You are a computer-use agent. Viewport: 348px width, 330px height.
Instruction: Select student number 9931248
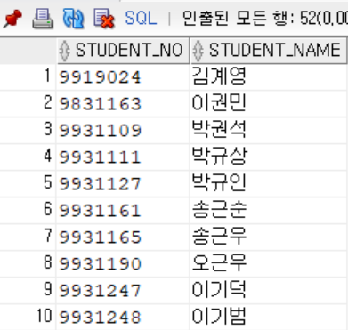[100, 318]
